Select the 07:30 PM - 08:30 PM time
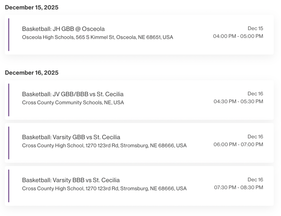The height and width of the screenshot is (216, 281). click(238, 188)
